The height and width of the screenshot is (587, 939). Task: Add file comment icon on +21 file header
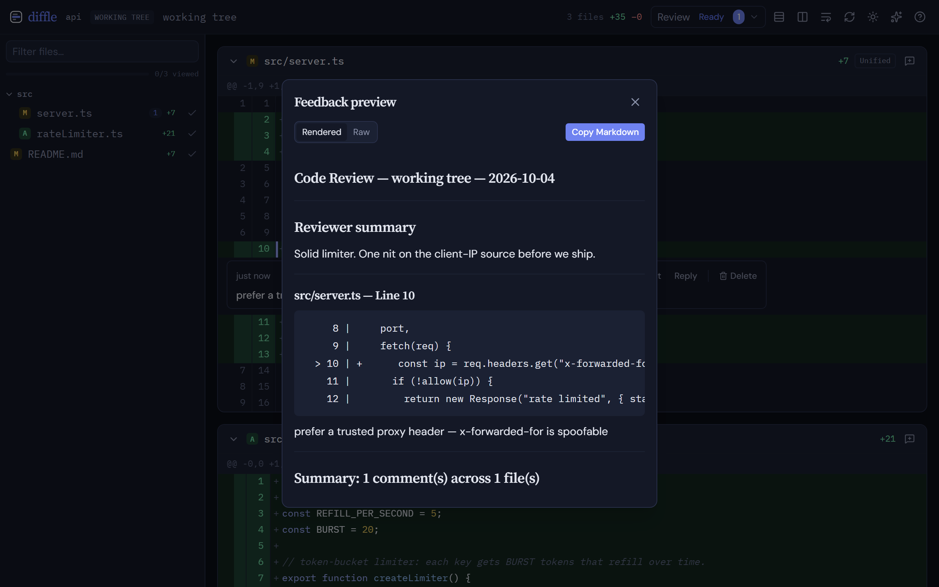(x=910, y=439)
